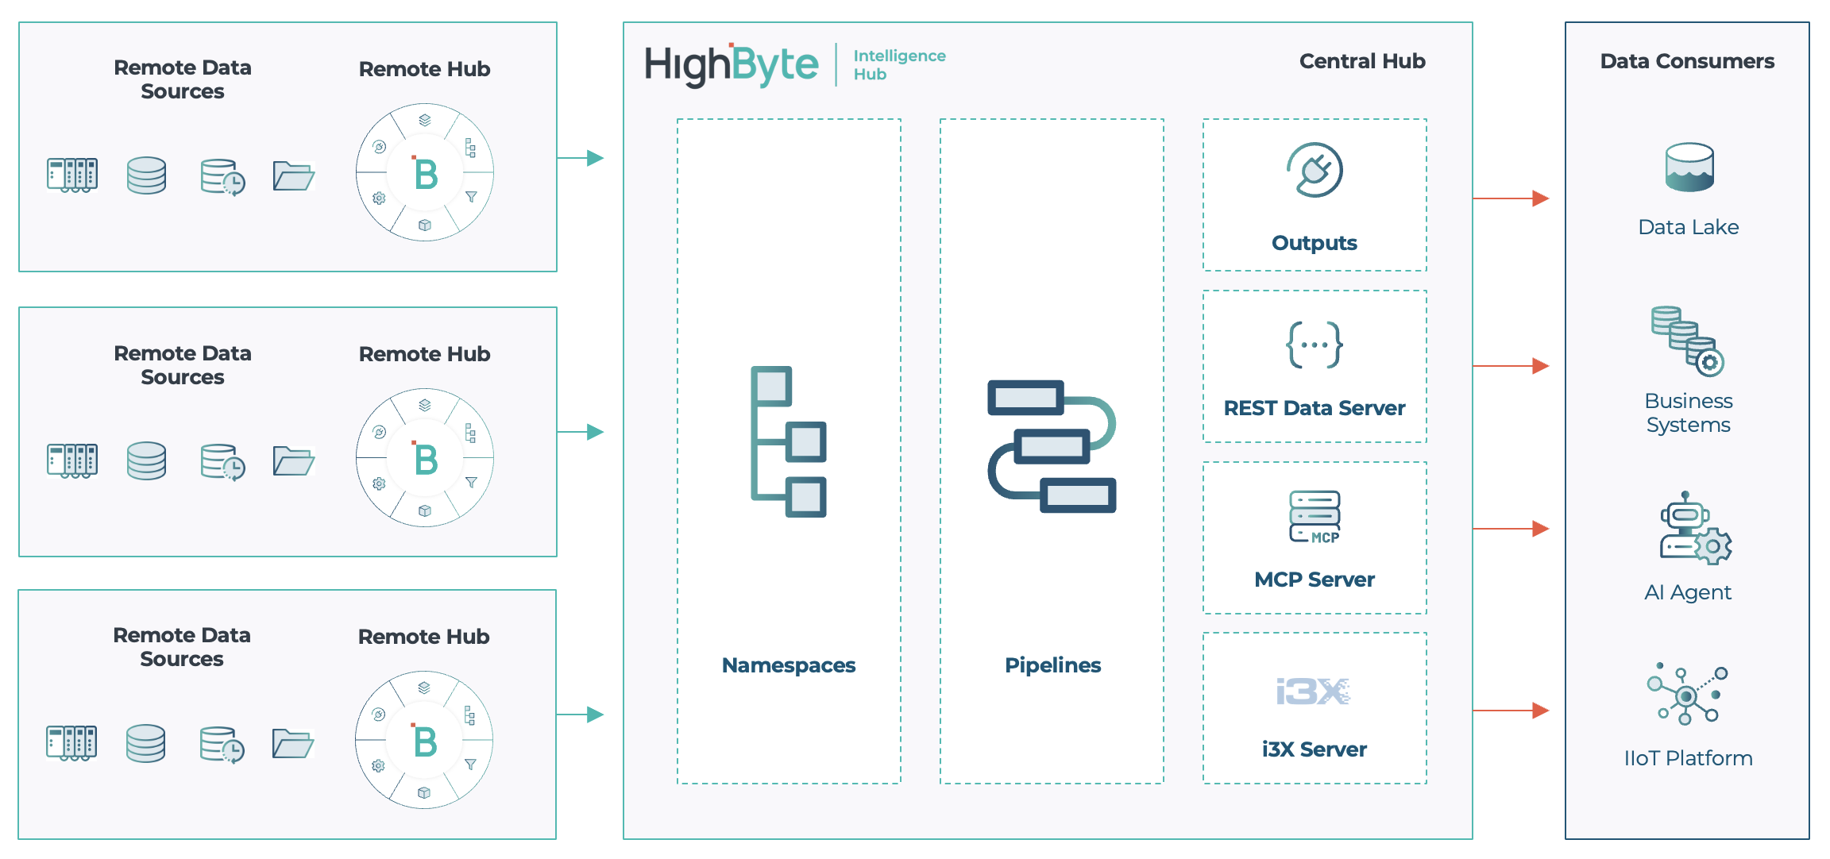Click the Data Consumers heading

1686,61
